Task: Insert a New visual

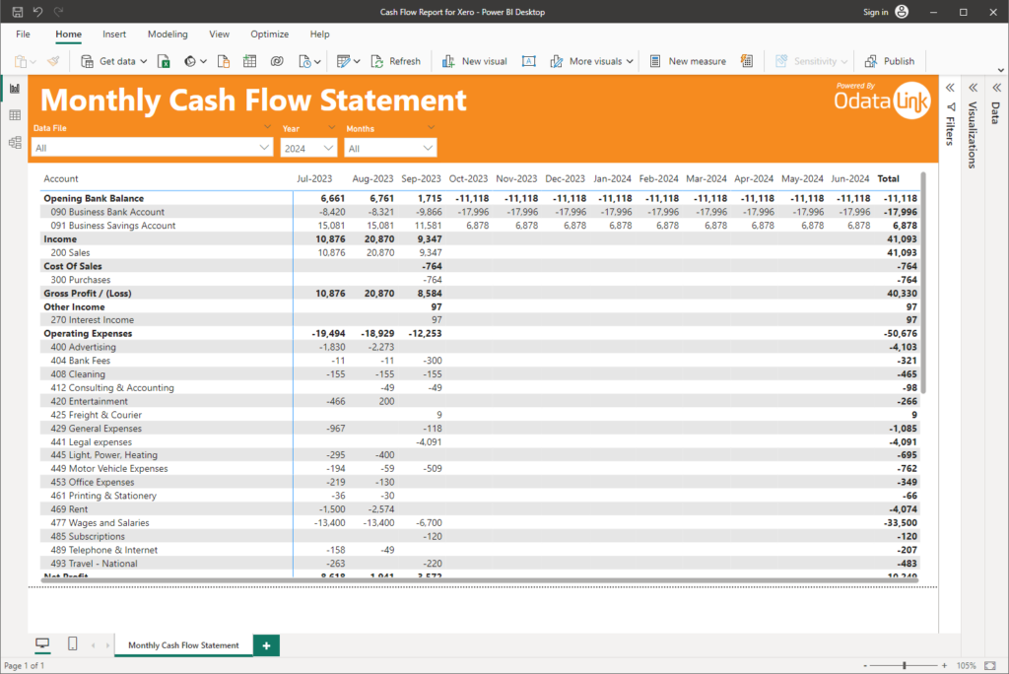Action: click(475, 60)
